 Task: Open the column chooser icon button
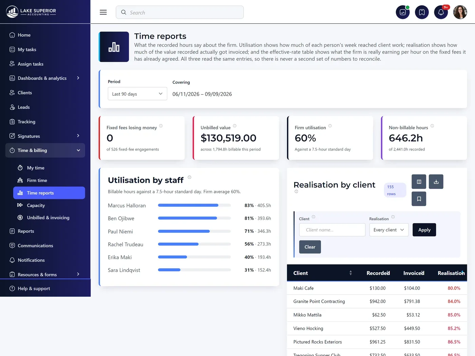point(419,182)
